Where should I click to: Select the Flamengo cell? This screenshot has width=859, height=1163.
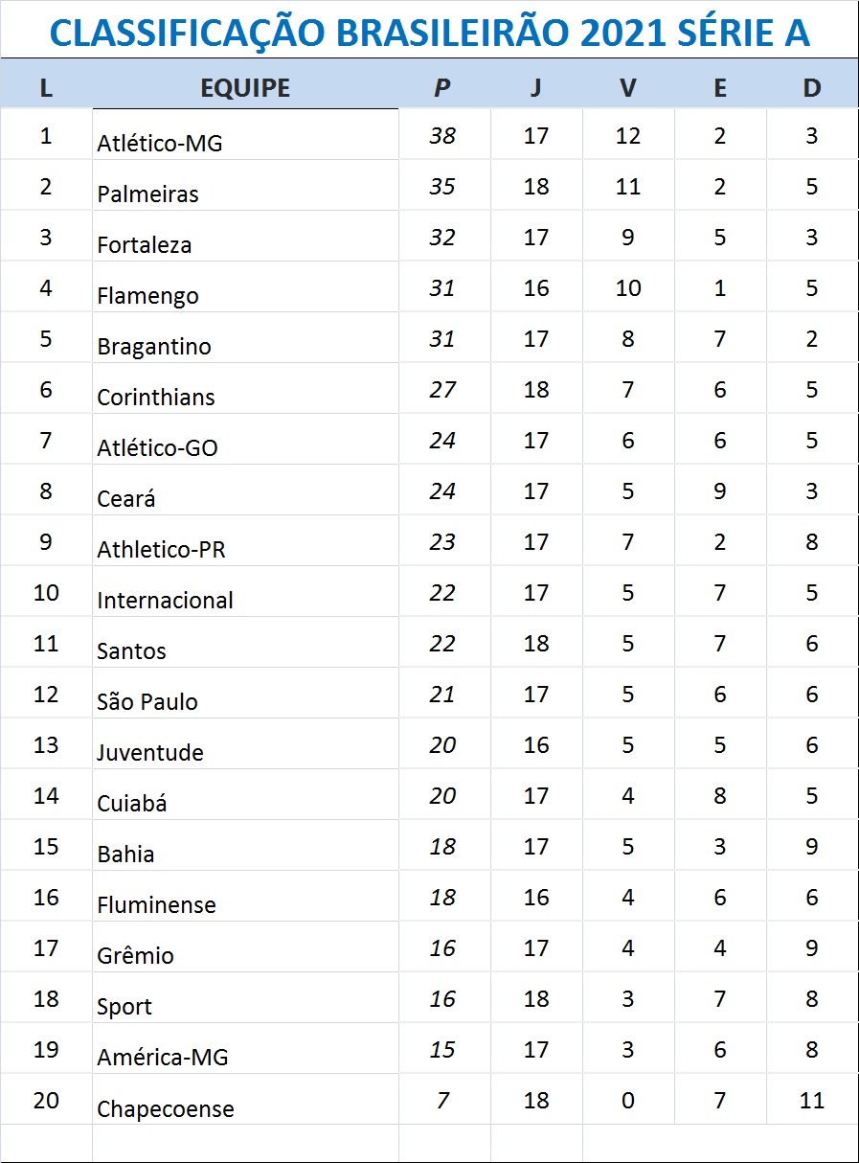pos(148,296)
